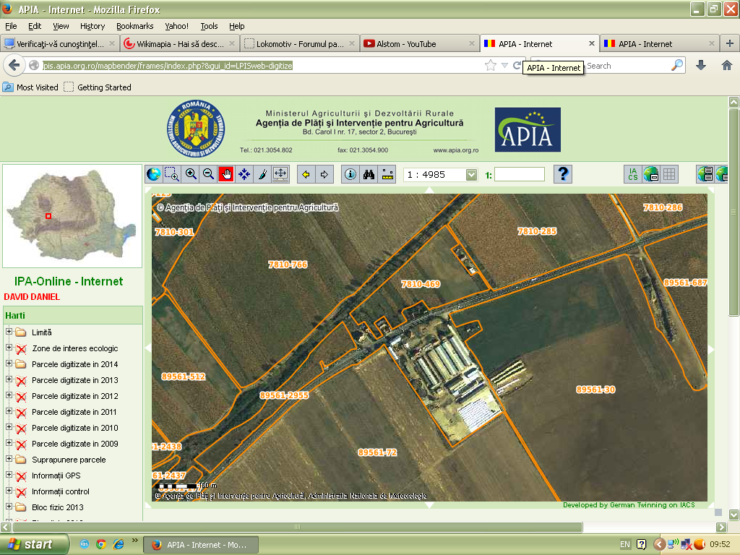
Task: Select the brush digitize tool
Action: coord(262,174)
